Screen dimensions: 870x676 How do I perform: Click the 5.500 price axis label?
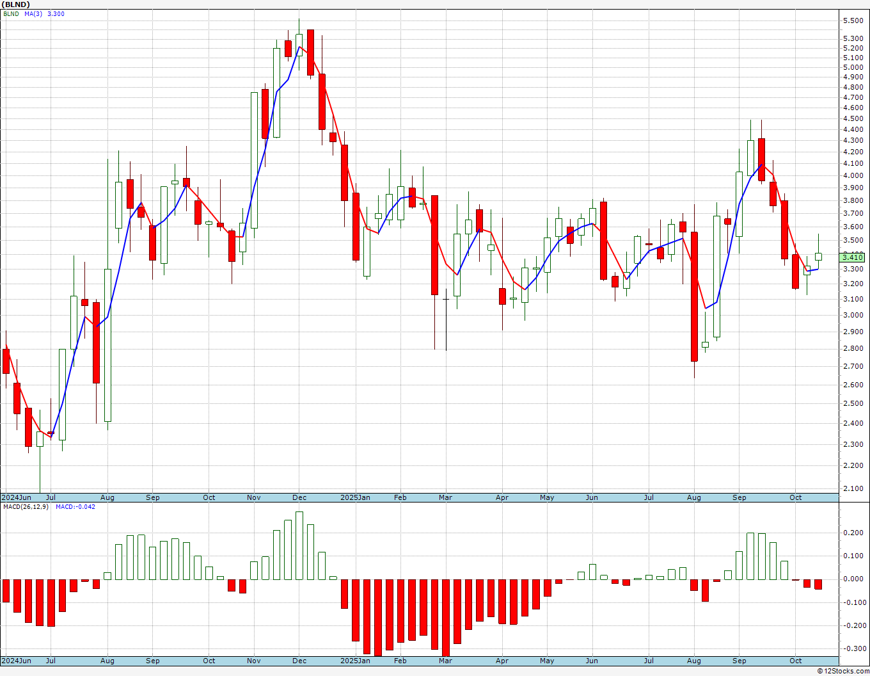point(853,21)
